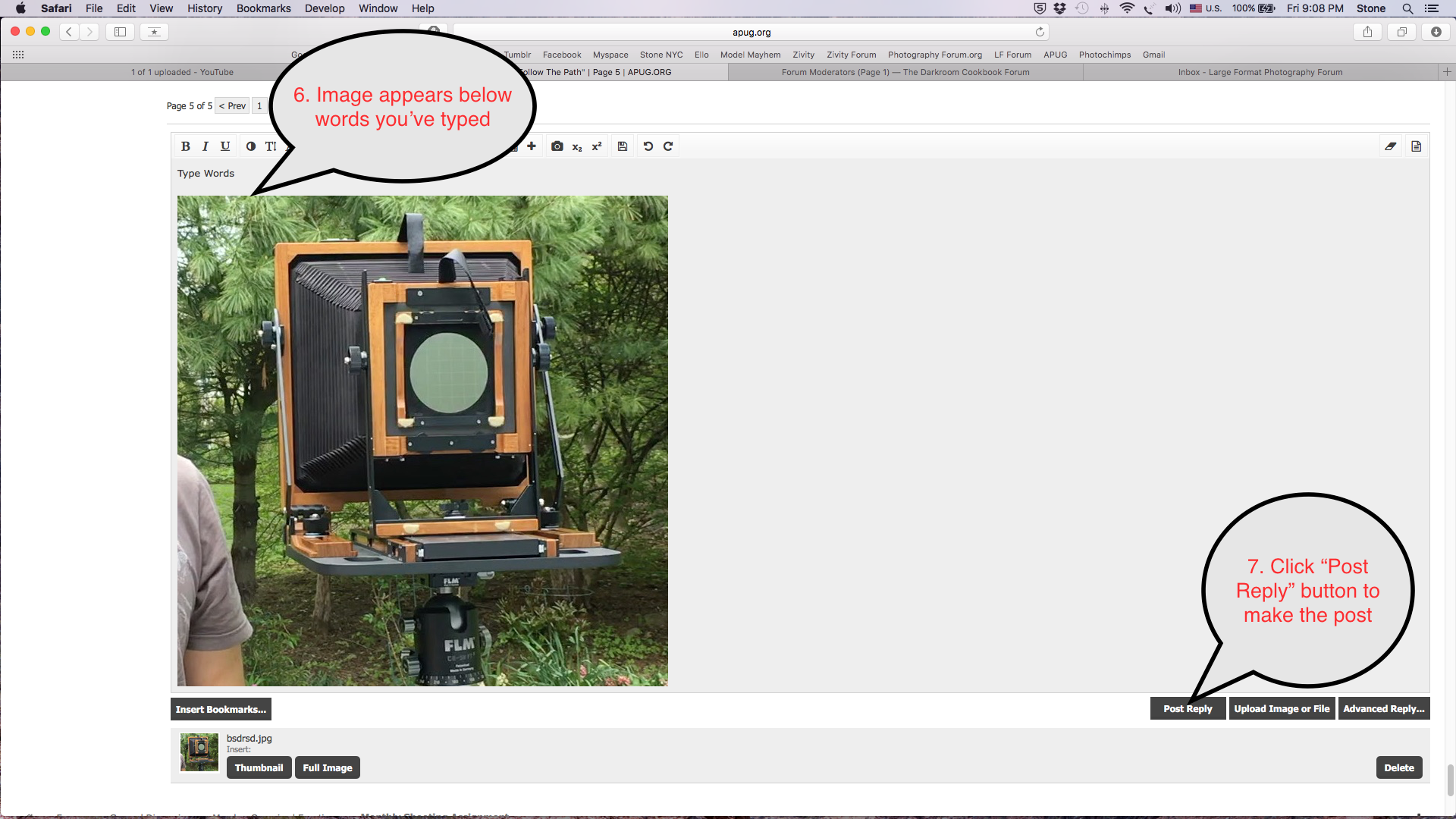Reload the page via the address bar icon

[1040, 32]
